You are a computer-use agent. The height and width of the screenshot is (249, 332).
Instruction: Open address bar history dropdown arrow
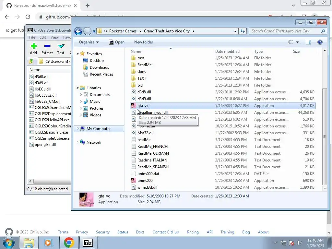coord(235,31)
